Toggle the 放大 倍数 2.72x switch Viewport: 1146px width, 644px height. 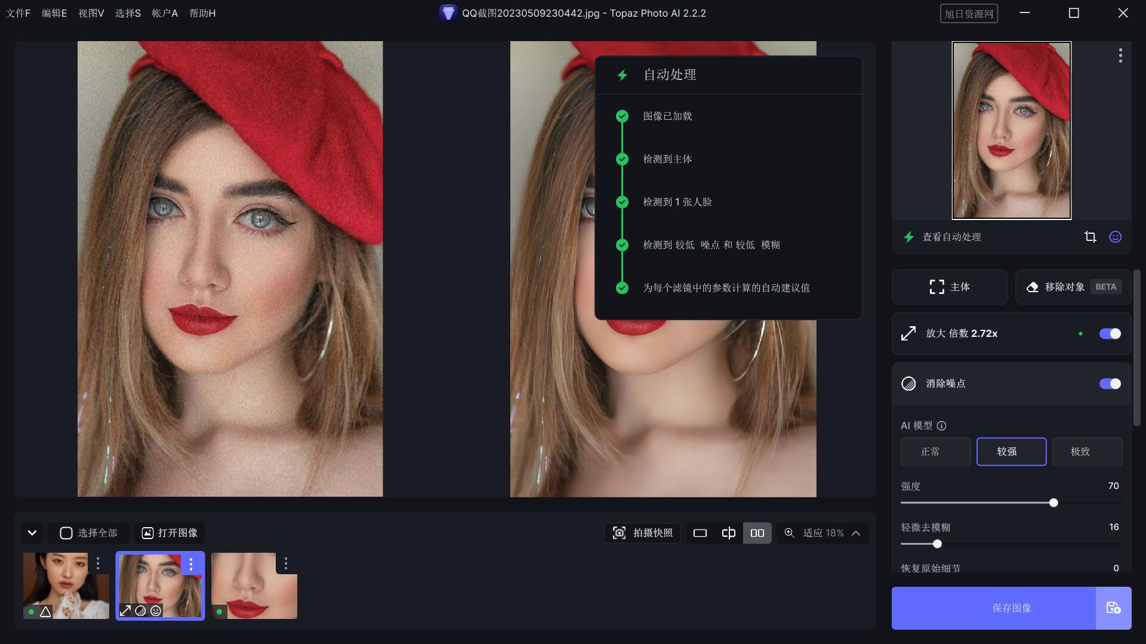tap(1110, 333)
